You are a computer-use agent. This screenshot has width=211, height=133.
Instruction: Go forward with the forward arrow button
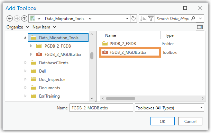17,18
